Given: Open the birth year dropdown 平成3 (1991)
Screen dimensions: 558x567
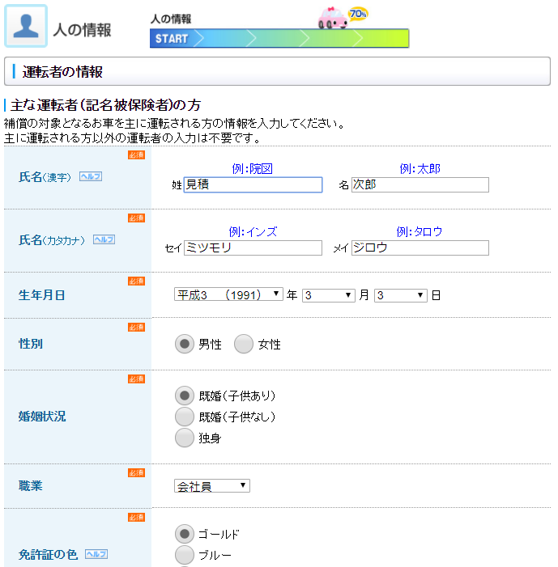Looking at the screenshot, I should click(228, 295).
